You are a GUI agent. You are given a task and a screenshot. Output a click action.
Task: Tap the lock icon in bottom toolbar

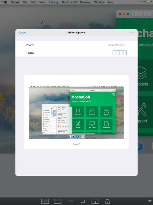pos(107,201)
